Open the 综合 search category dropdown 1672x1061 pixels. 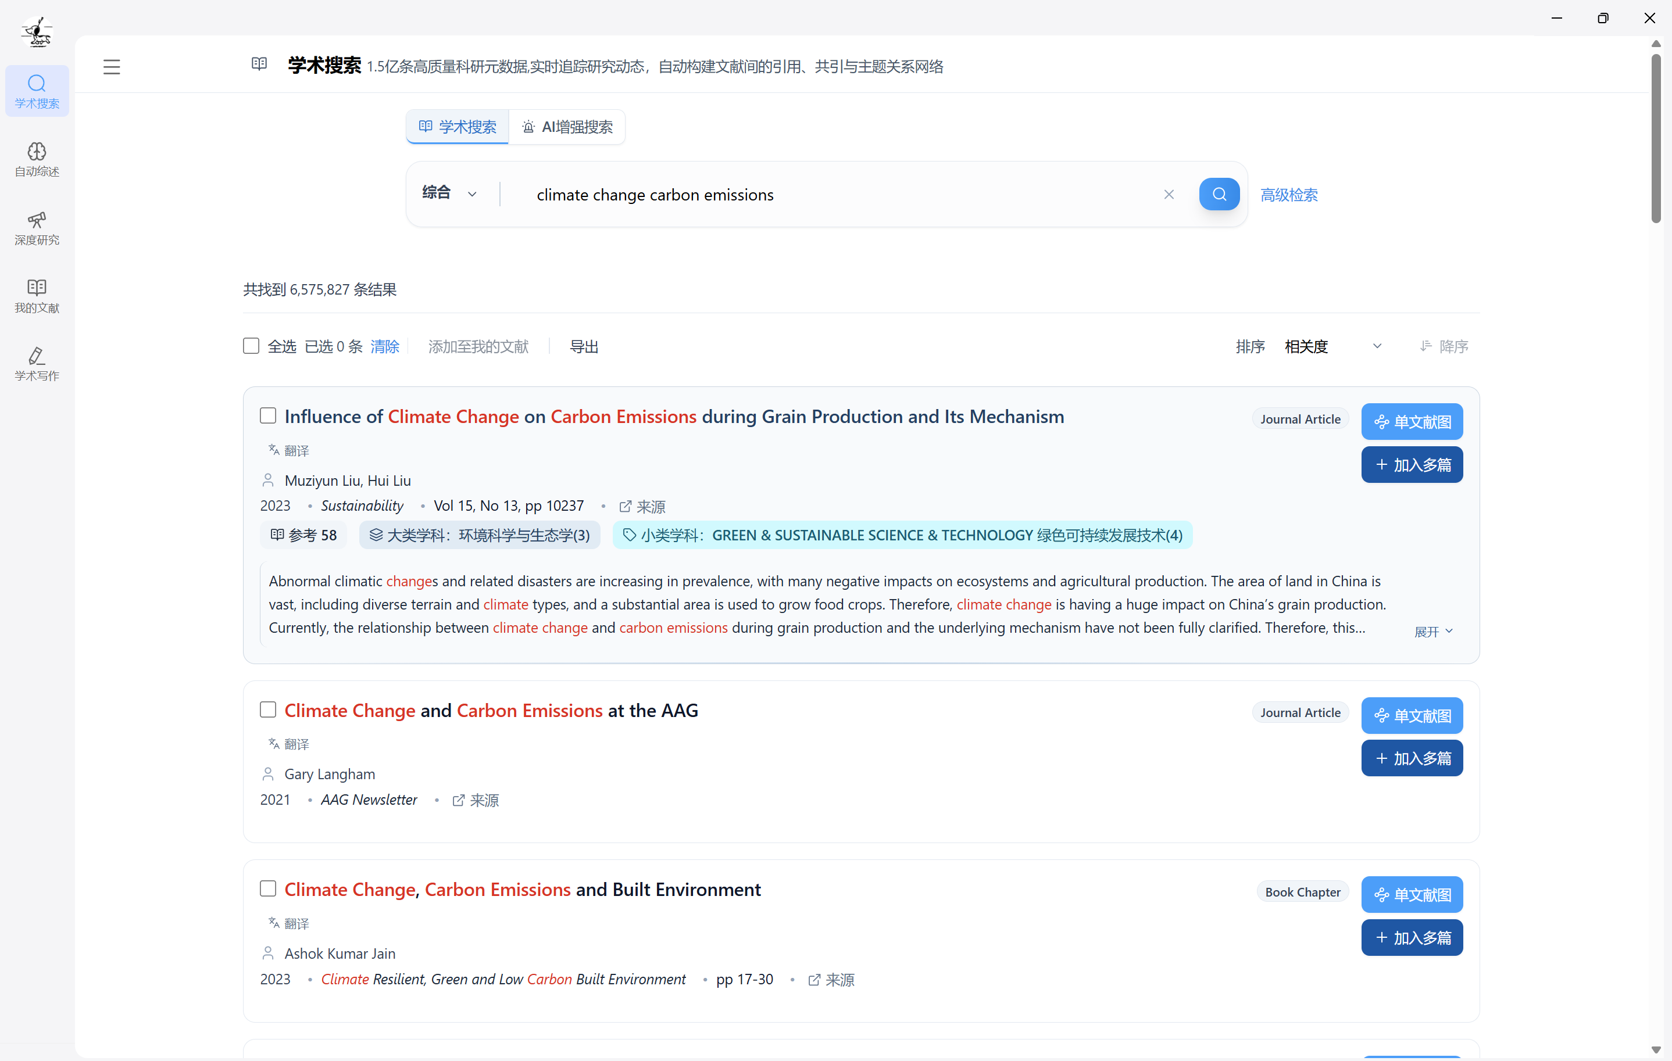click(450, 193)
